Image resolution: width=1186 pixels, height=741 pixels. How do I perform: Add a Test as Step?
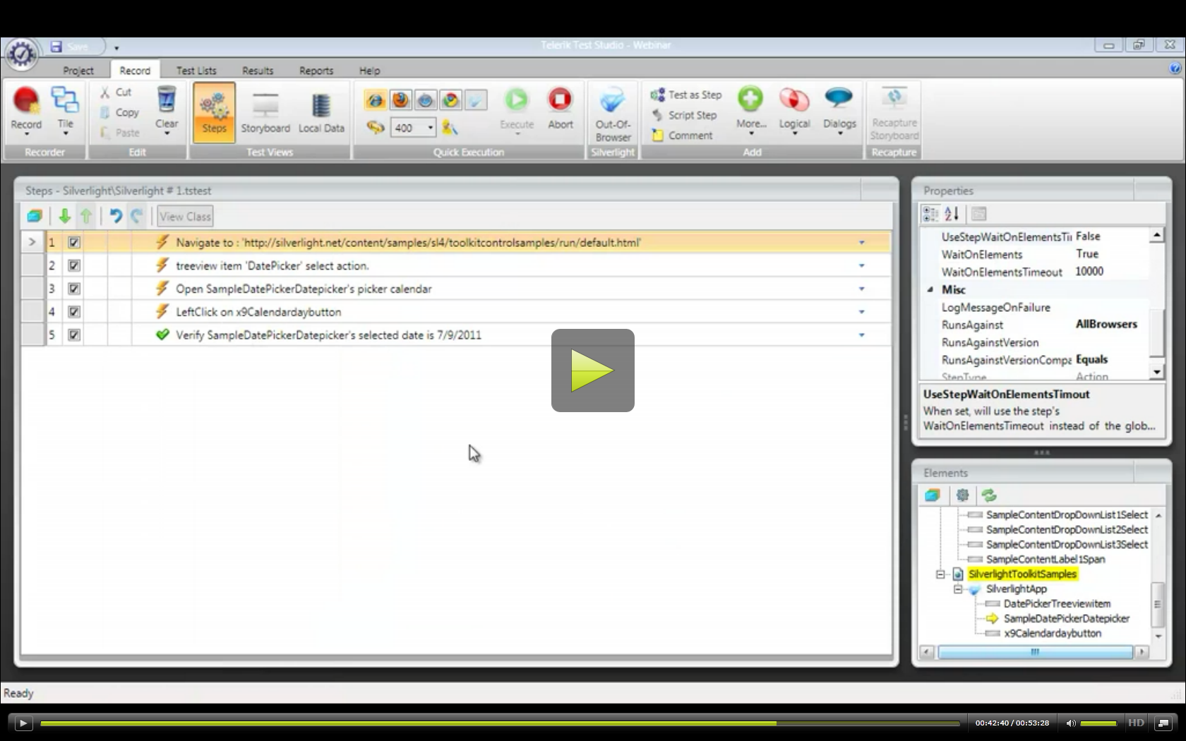point(686,95)
